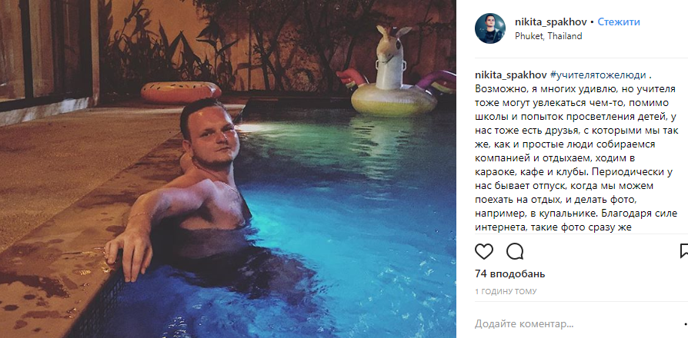Image resolution: width=688 pixels, height=338 pixels.
Task: Open the Phuket, Thailand location link
Action: 549,36
